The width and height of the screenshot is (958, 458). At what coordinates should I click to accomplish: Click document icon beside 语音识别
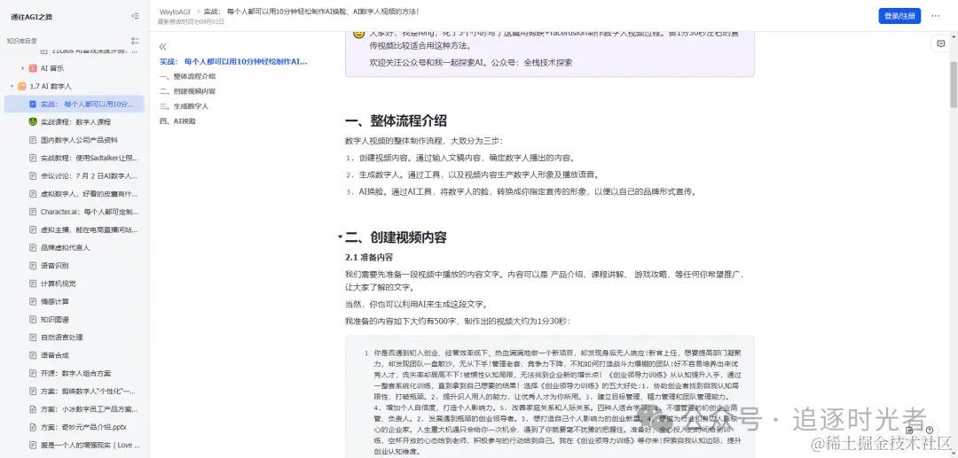[x=33, y=265]
